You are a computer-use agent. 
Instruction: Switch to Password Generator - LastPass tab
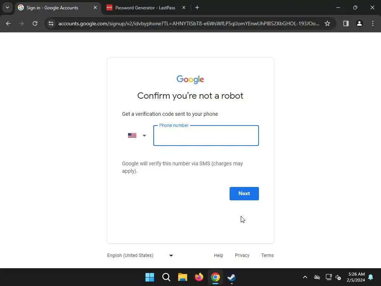pyautogui.click(x=145, y=8)
